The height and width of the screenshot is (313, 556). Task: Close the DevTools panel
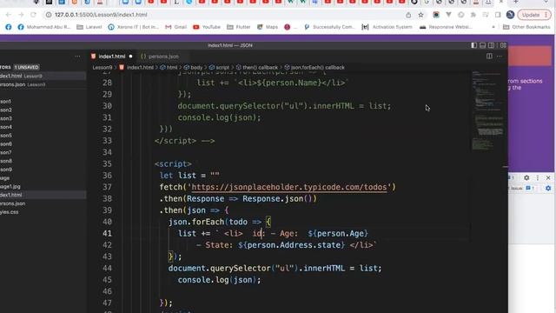(x=548, y=177)
